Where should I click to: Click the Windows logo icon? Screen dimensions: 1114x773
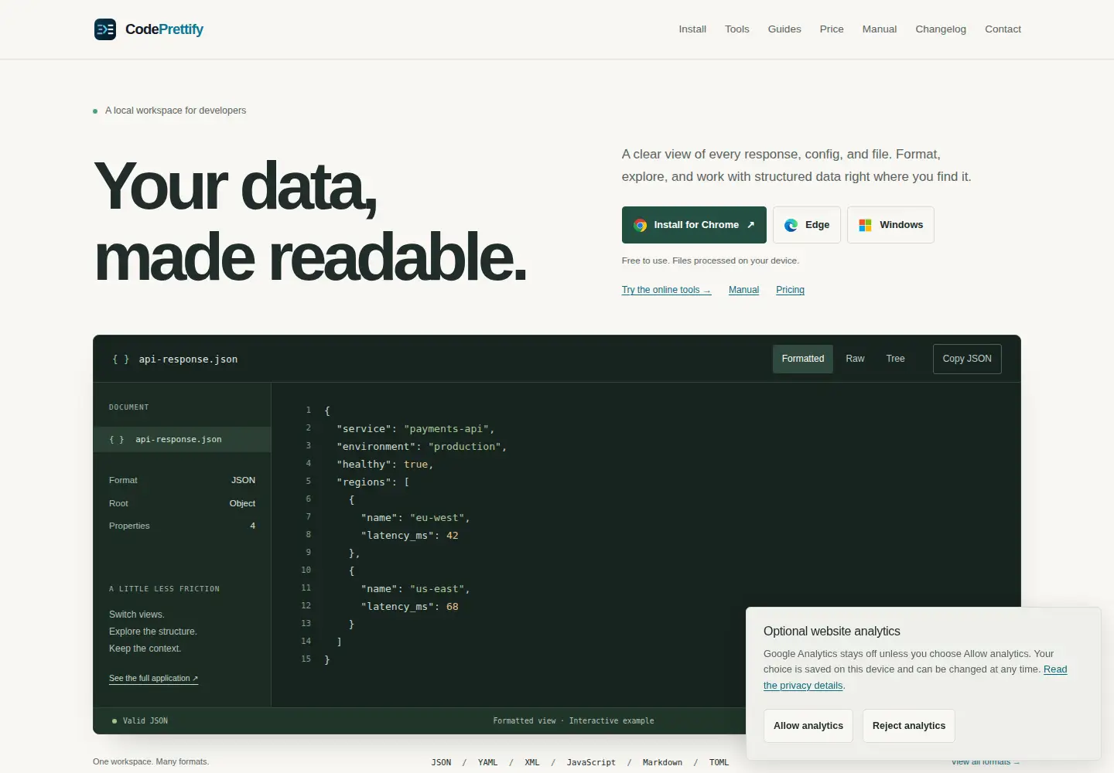pyautogui.click(x=865, y=225)
